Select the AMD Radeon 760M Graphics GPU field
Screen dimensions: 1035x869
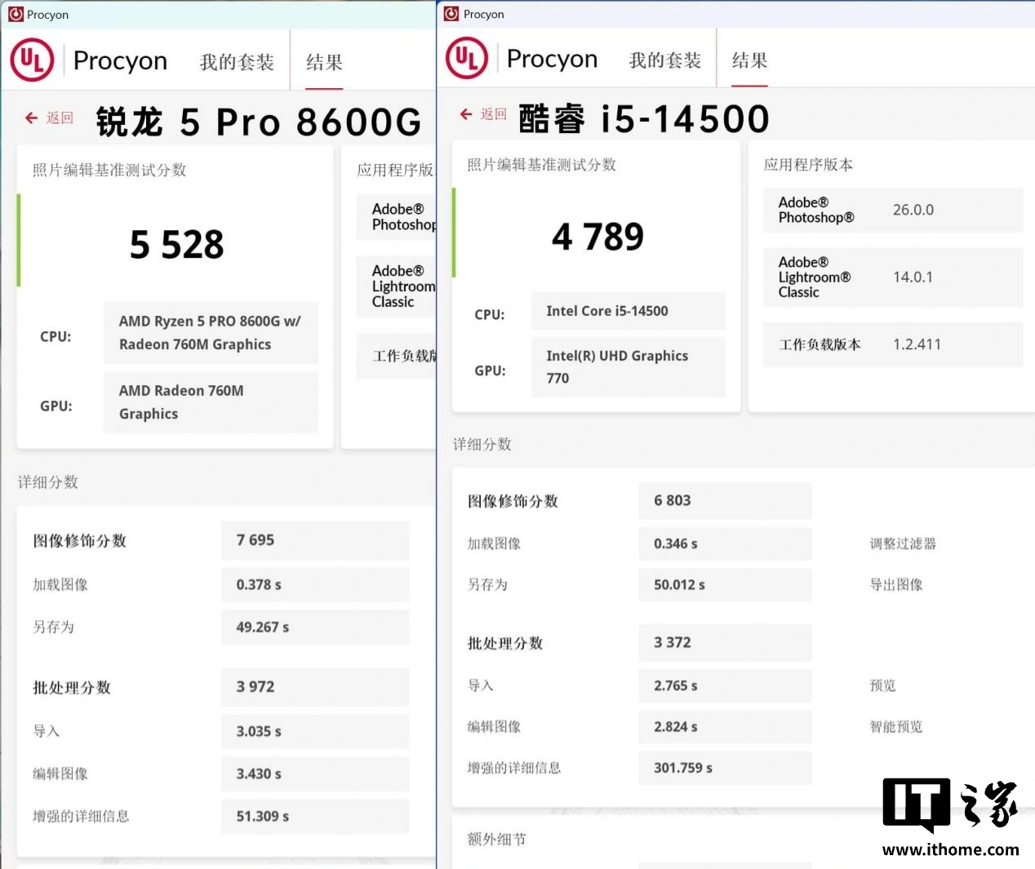click(x=211, y=402)
